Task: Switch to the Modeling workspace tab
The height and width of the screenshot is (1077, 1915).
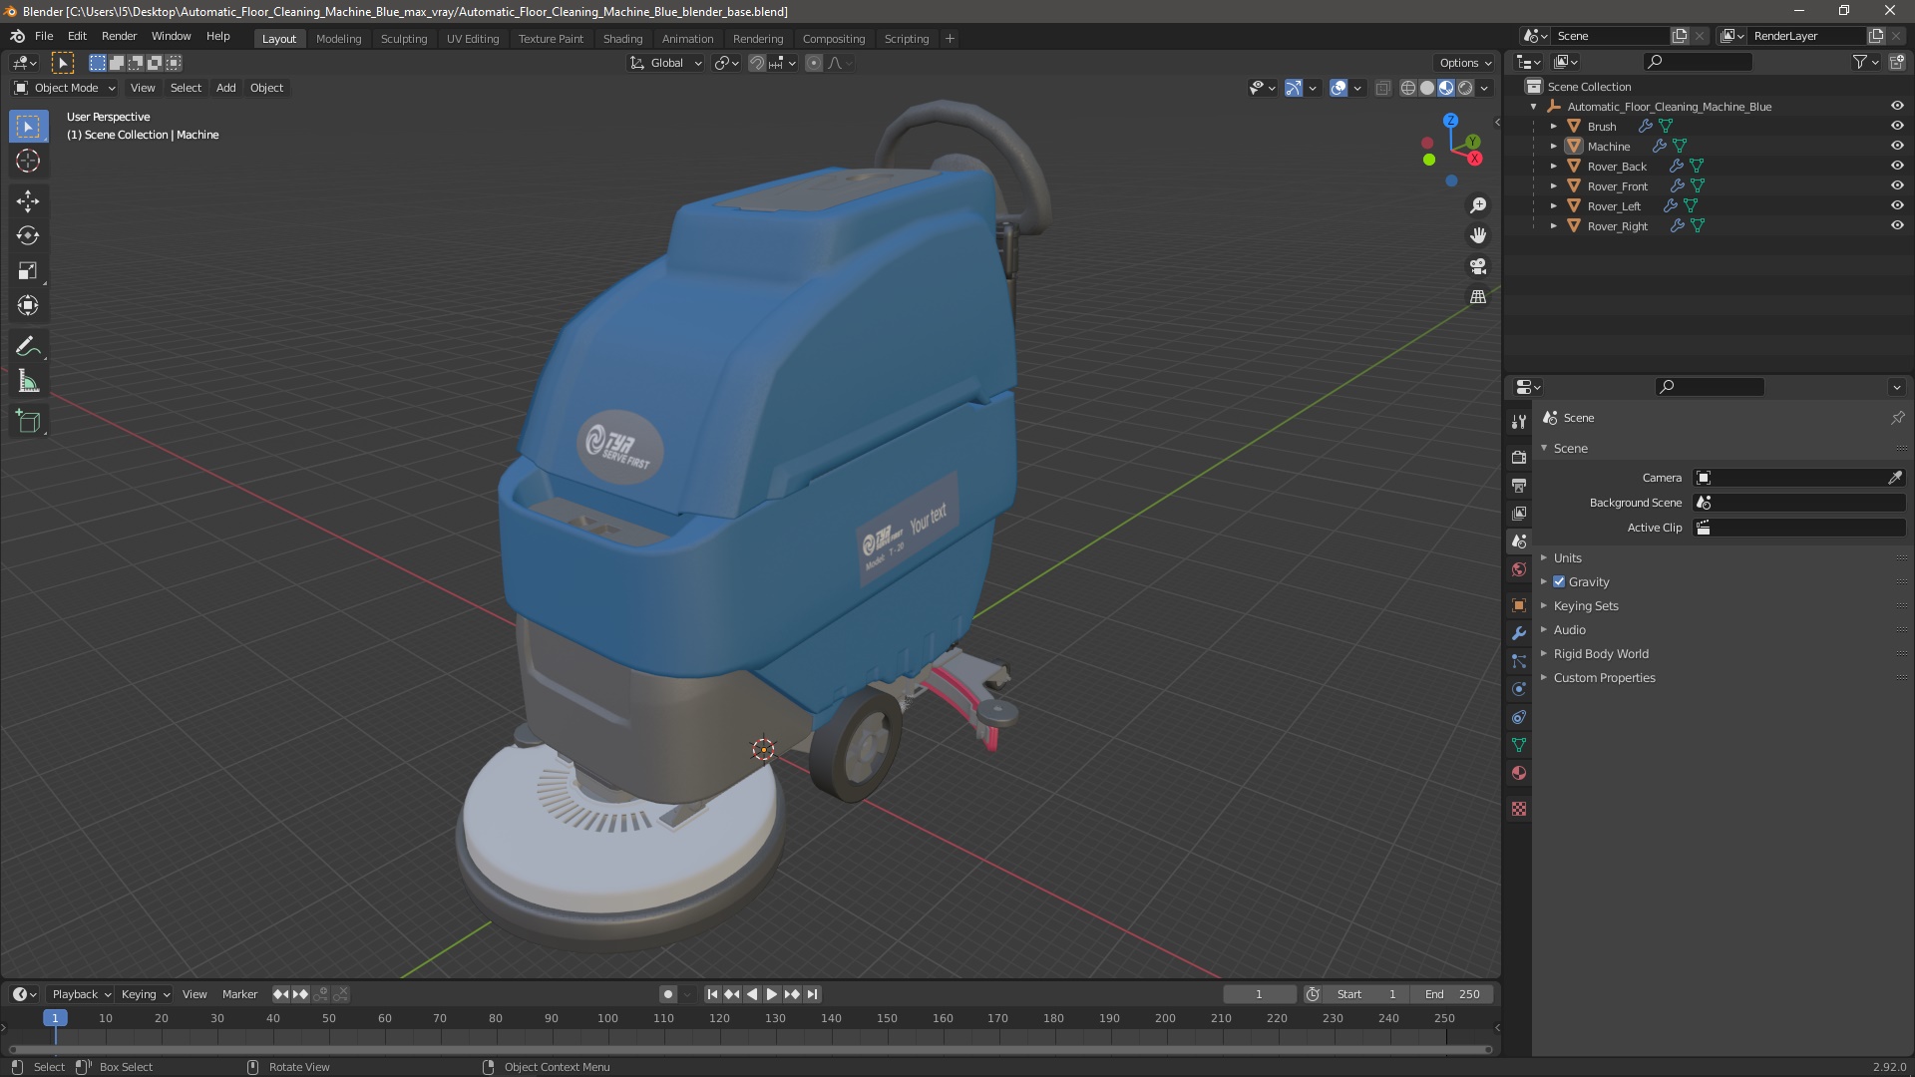Action: 338,38
